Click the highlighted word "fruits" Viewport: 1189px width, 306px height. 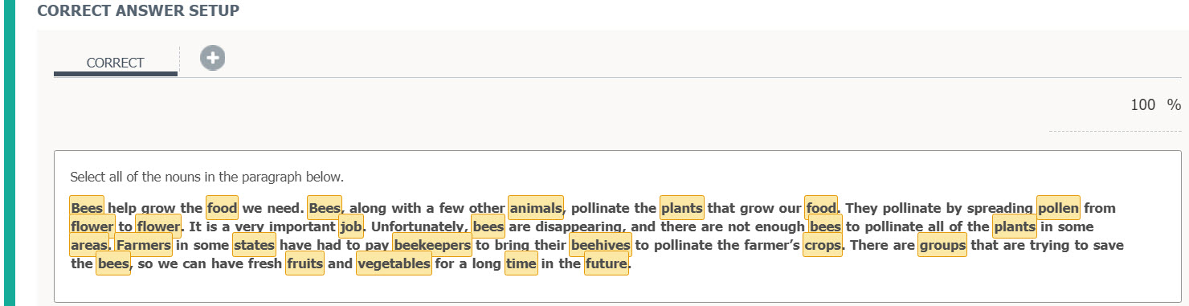pos(304,263)
